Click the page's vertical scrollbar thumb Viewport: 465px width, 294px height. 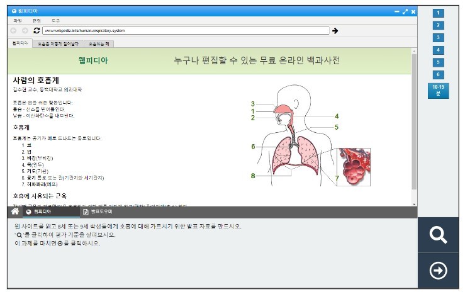point(414,122)
